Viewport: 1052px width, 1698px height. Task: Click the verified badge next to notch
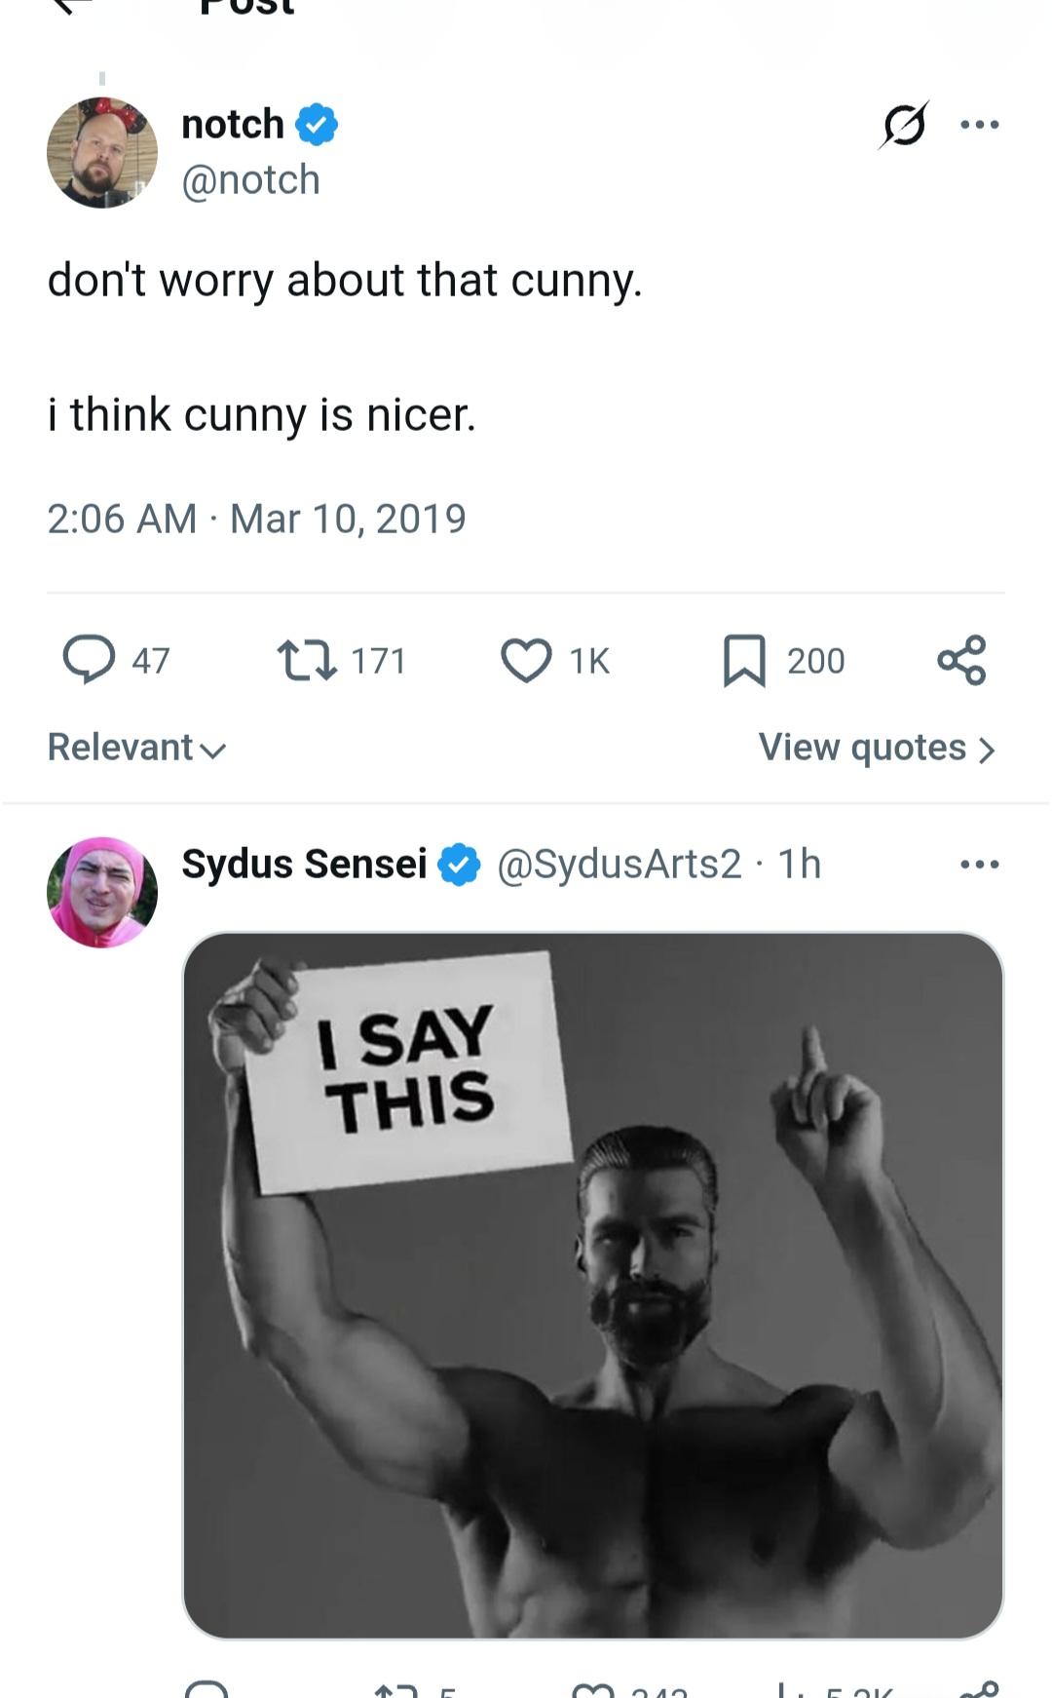point(317,125)
